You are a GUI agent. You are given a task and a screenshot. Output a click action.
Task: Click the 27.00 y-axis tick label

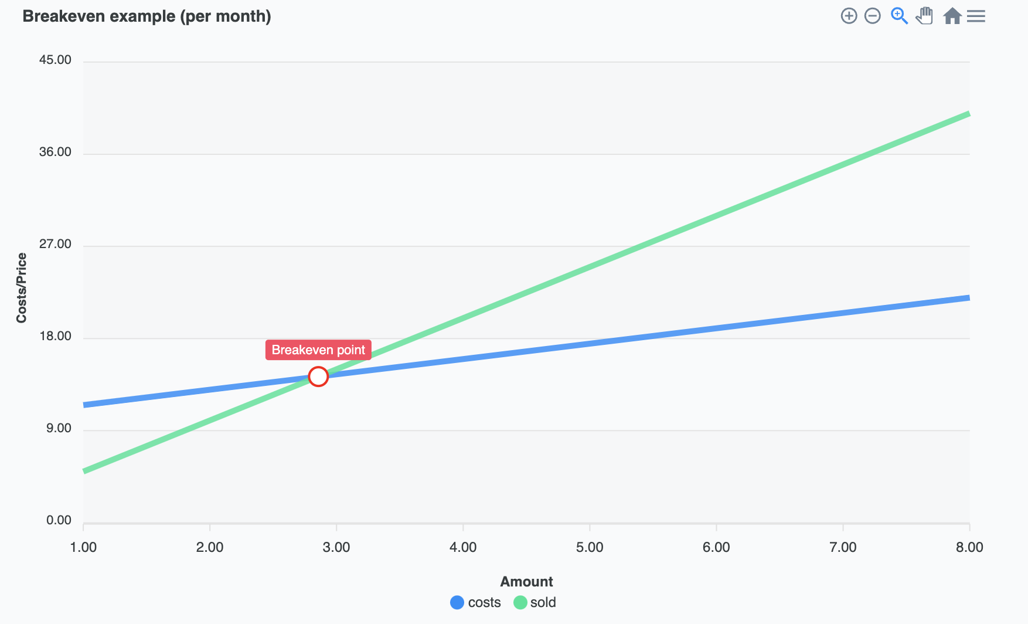[55, 244]
